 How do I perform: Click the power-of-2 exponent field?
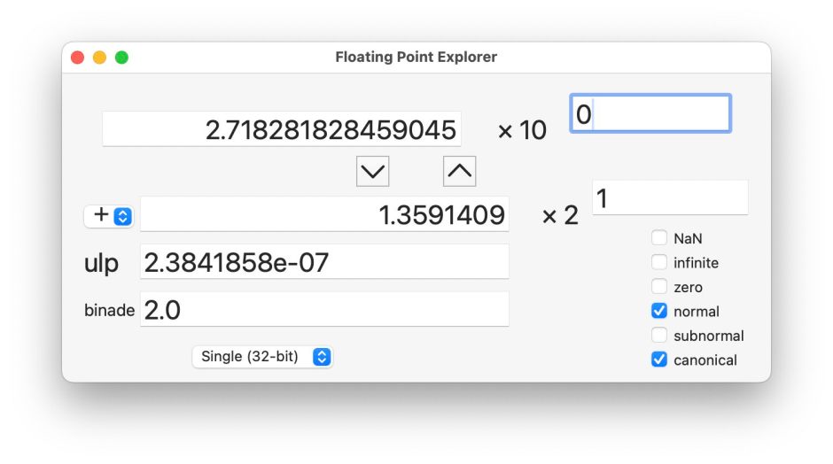tap(670, 198)
